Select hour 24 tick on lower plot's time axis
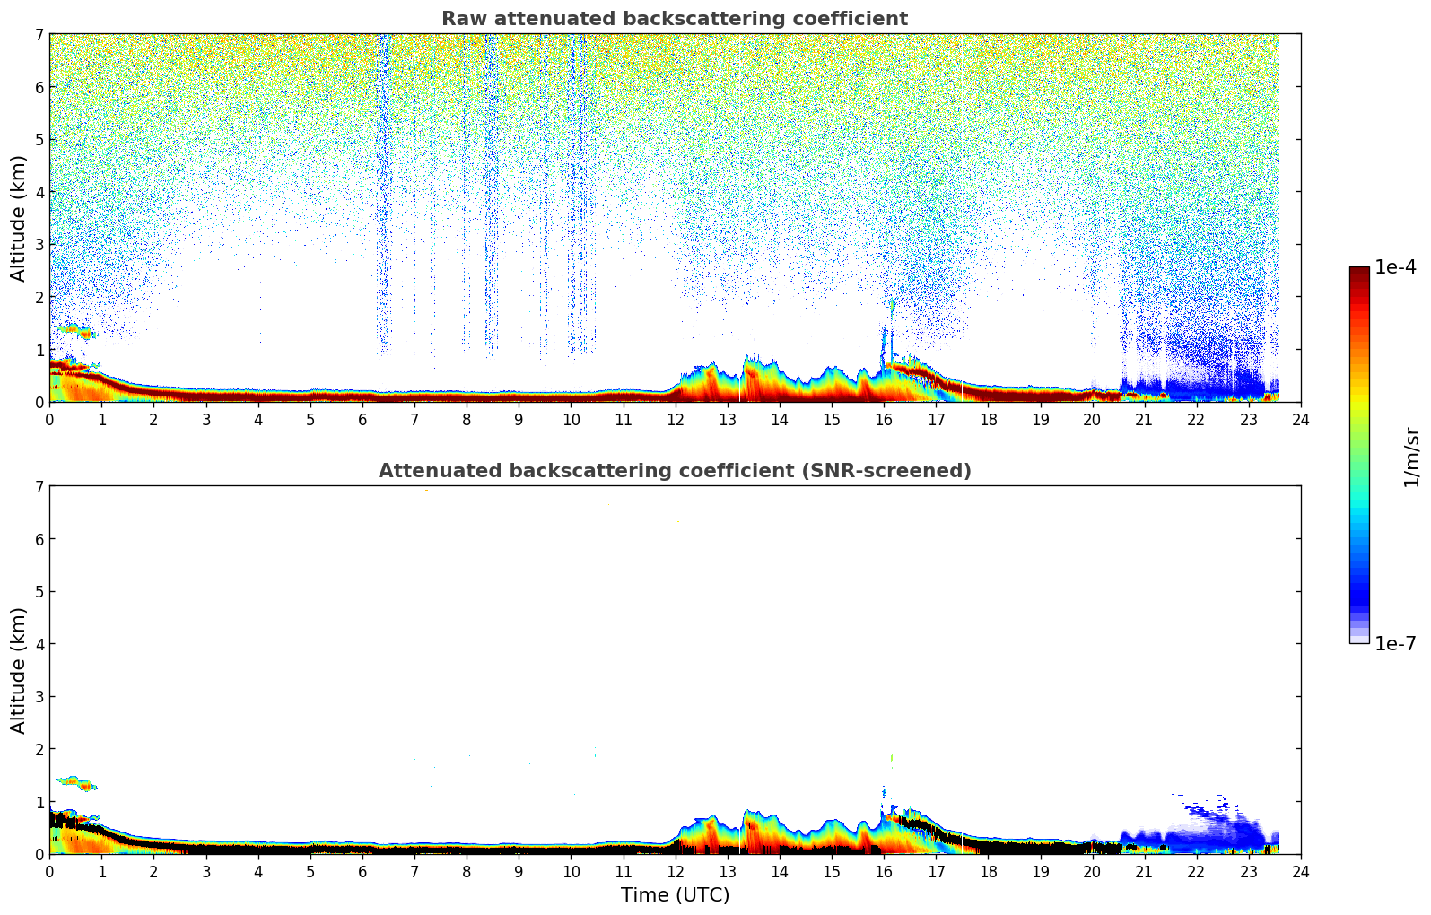 (1300, 871)
